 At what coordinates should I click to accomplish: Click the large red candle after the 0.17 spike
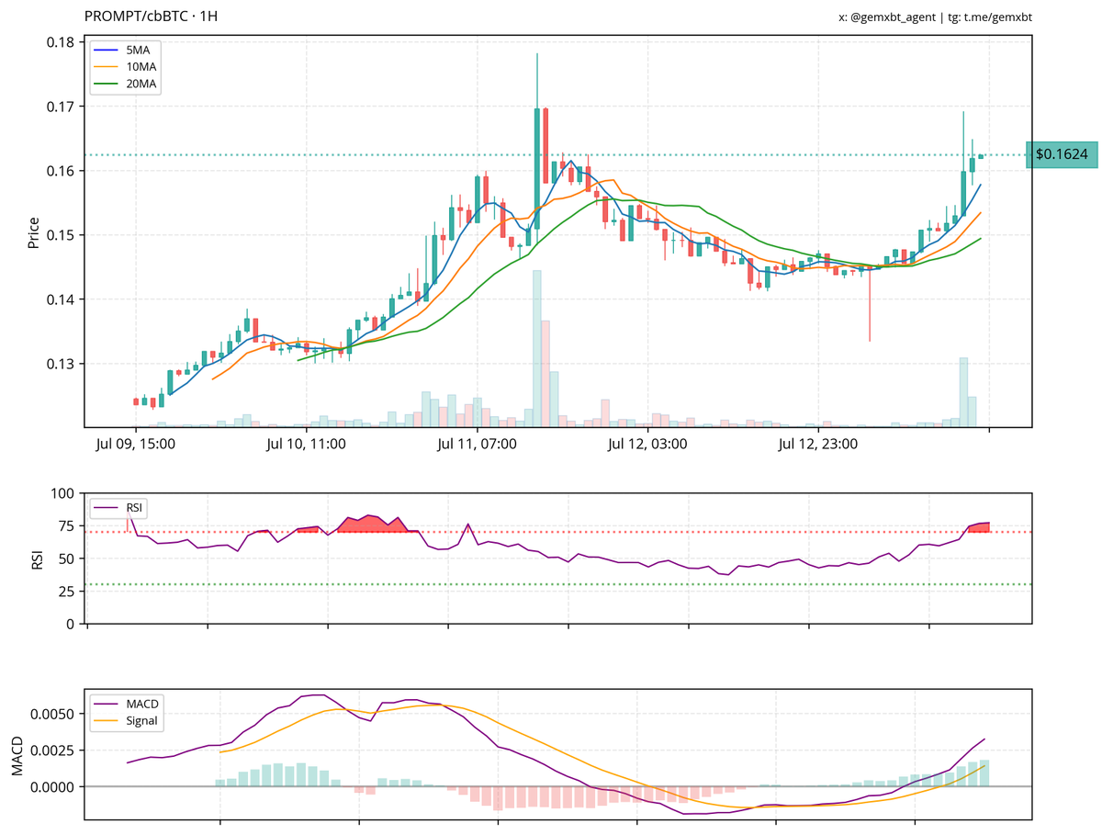pos(545,145)
